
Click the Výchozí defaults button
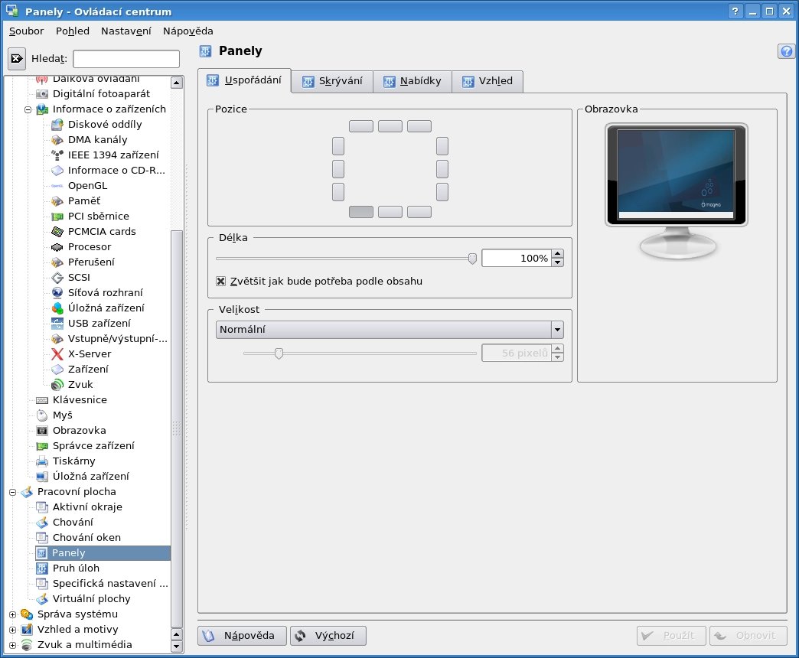point(328,636)
